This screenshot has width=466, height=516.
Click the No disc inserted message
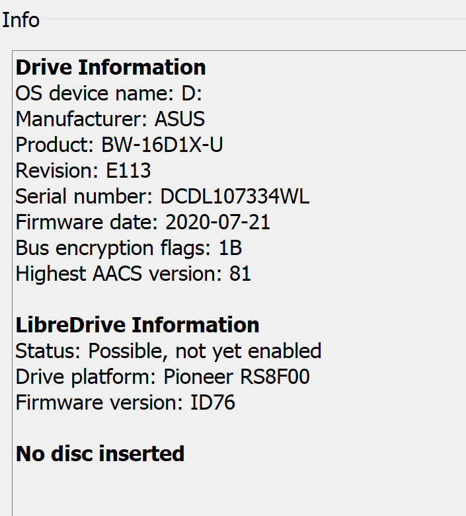click(100, 454)
